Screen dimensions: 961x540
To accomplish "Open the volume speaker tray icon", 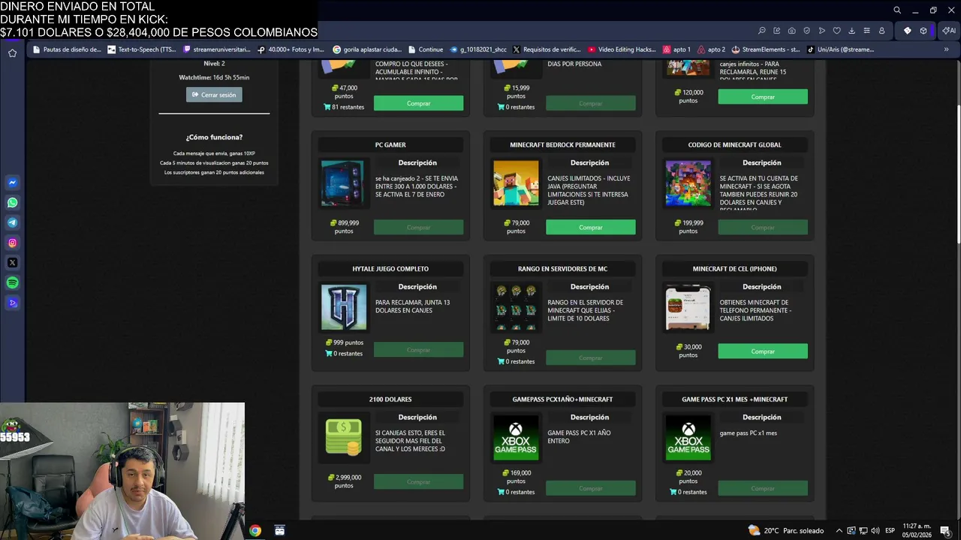I will (x=875, y=530).
